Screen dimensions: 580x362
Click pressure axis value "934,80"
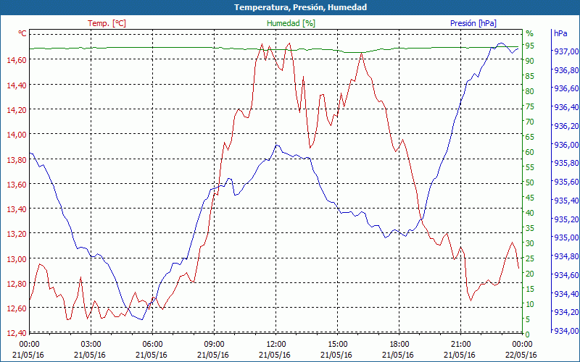[x=565, y=256]
